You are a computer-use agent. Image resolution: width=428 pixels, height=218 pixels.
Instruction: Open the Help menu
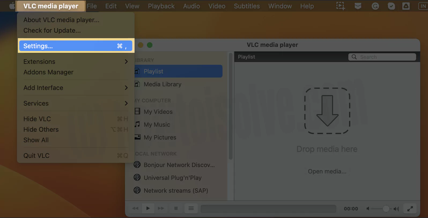(307, 6)
